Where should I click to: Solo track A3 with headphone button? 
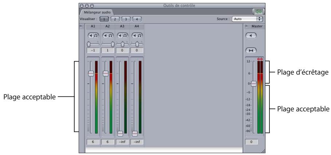coord(125,36)
